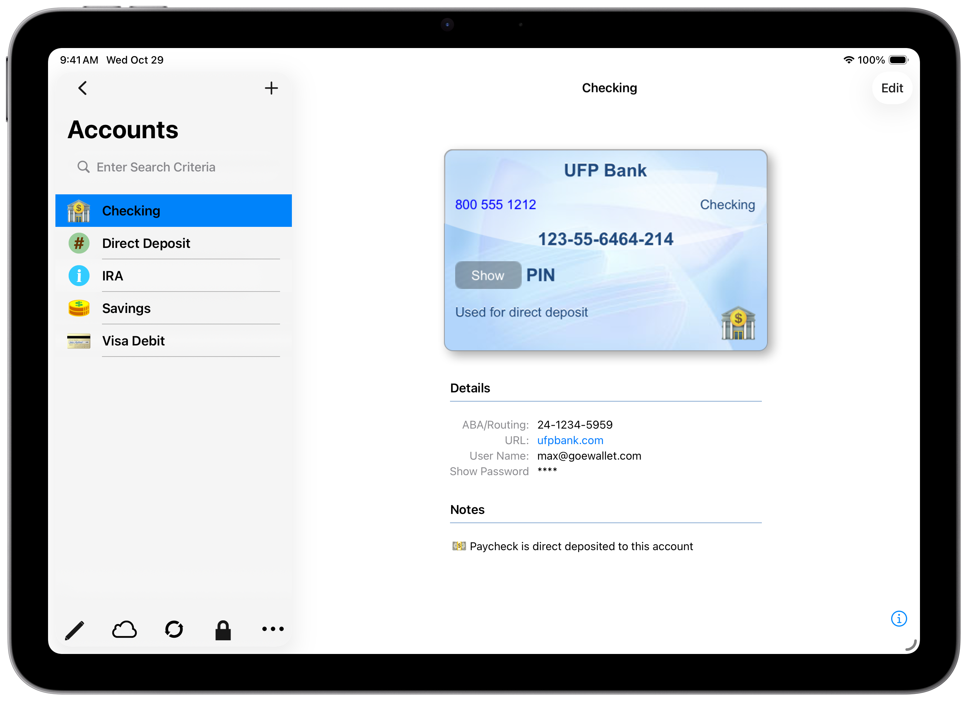Add a new account with plus icon

pyautogui.click(x=271, y=88)
